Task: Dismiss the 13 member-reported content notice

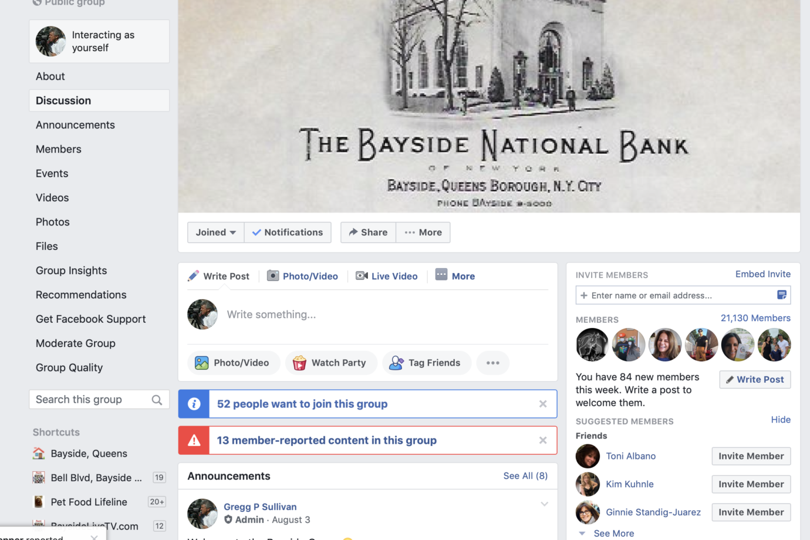Action: pyautogui.click(x=543, y=440)
